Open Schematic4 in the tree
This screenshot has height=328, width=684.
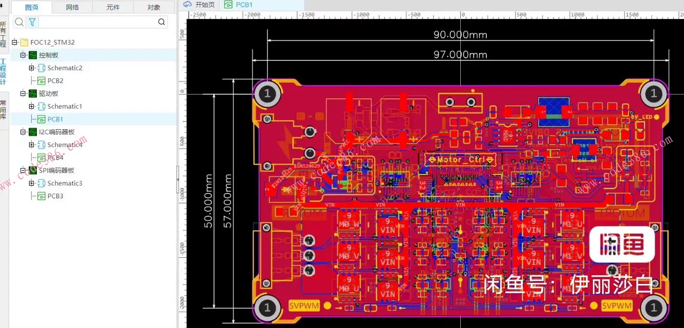coord(65,145)
